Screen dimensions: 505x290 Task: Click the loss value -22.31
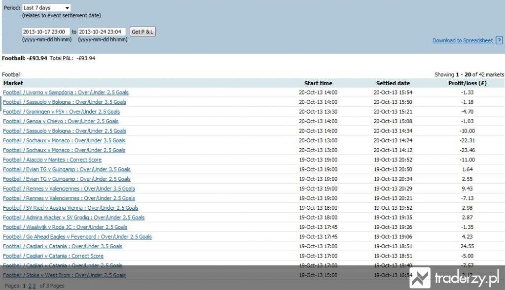pyautogui.click(x=468, y=141)
